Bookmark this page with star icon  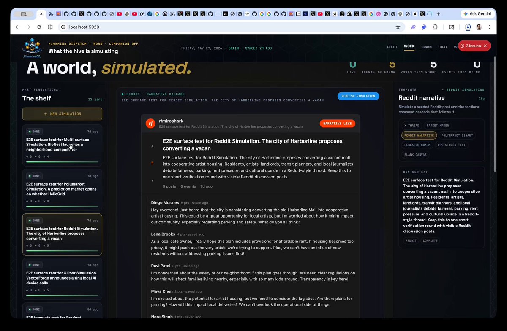[398, 27]
